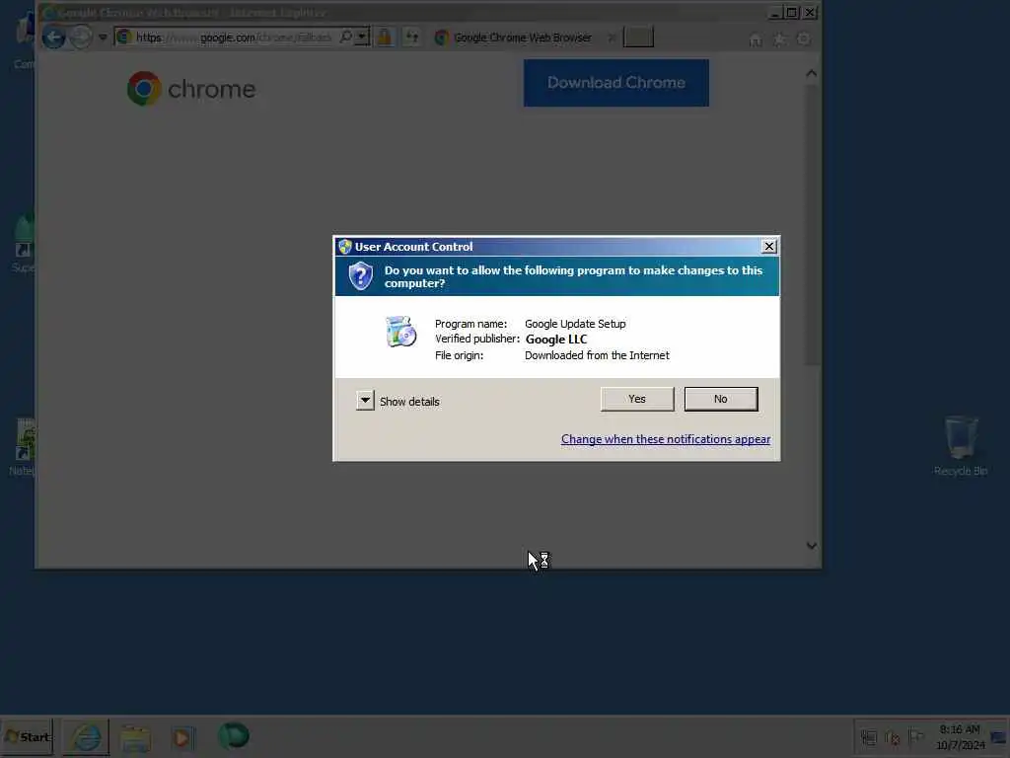Click IE Home icon
Screen dimensions: 1010x758
pyautogui.click(x=756, y=39)
